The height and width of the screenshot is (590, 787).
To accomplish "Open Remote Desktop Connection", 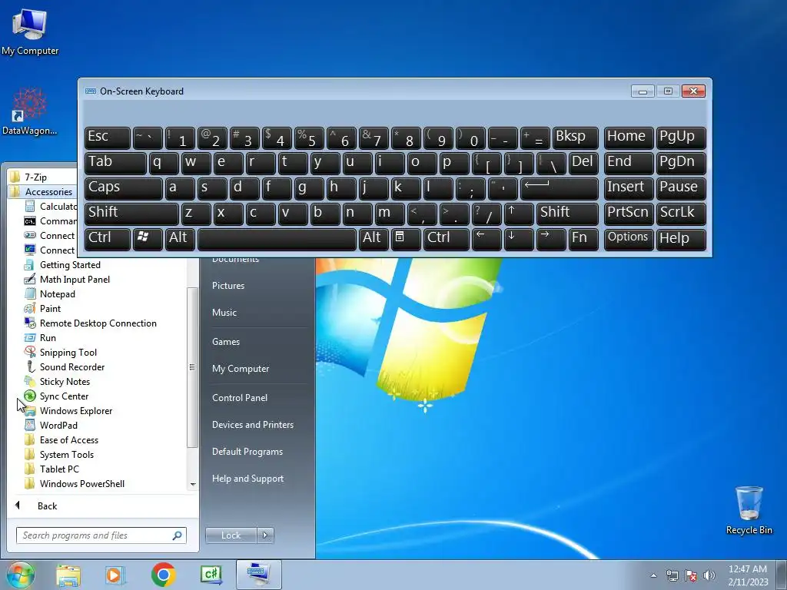I will point(91,323).
